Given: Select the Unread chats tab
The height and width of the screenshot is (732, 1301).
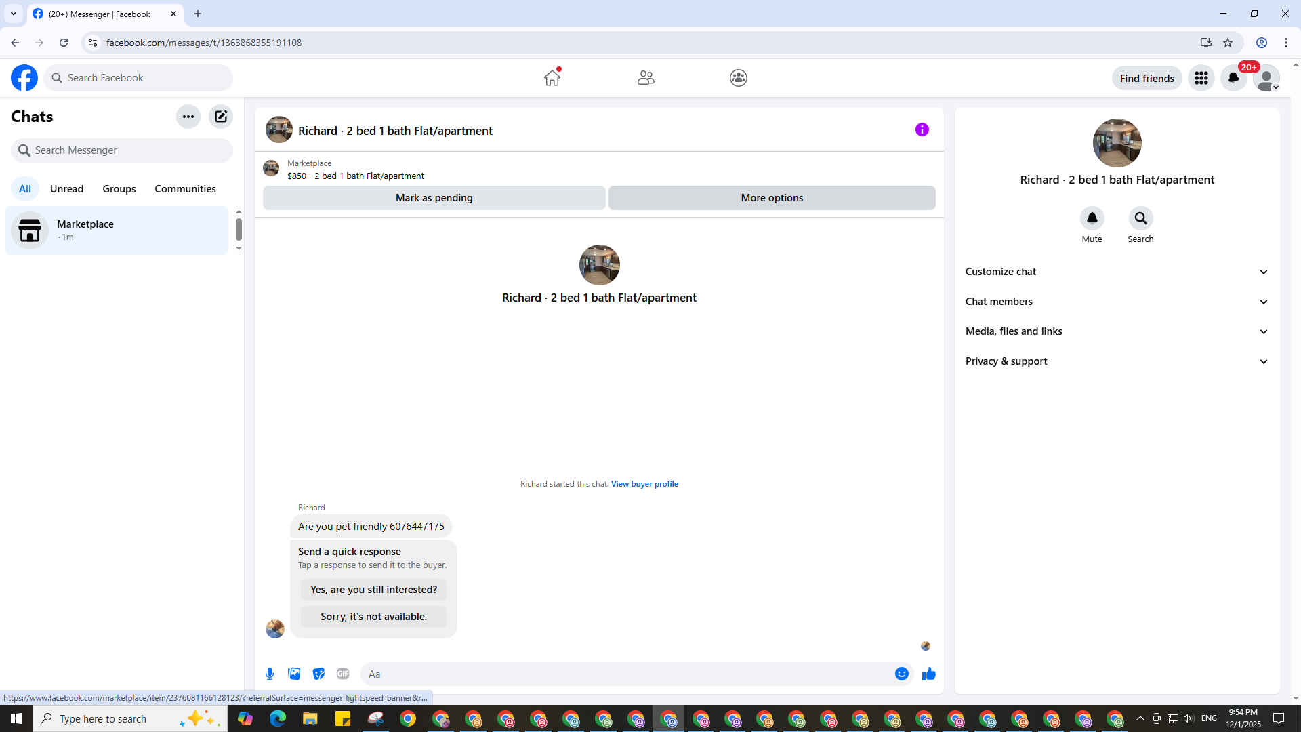Looking at the screenshot, I should [x=67, y=189].
